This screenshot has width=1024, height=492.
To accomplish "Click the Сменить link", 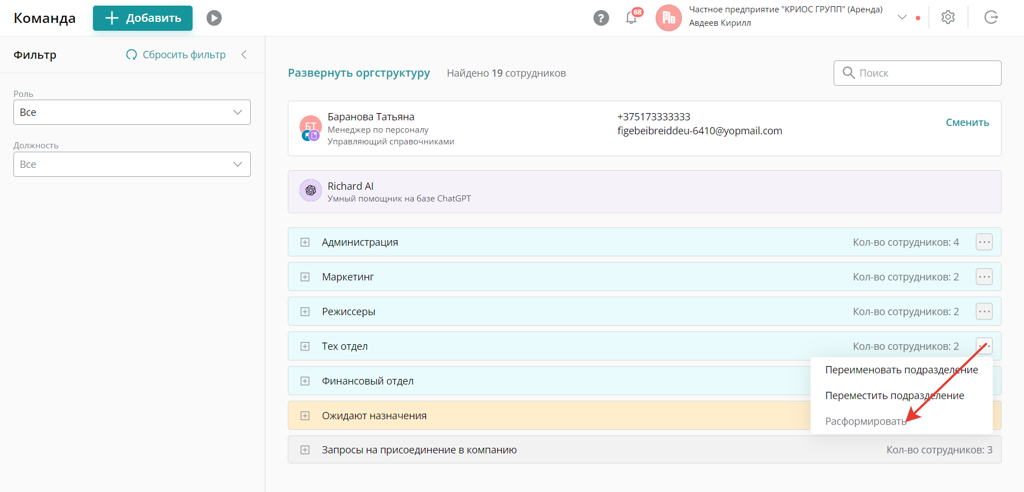I will coord(967,123).
